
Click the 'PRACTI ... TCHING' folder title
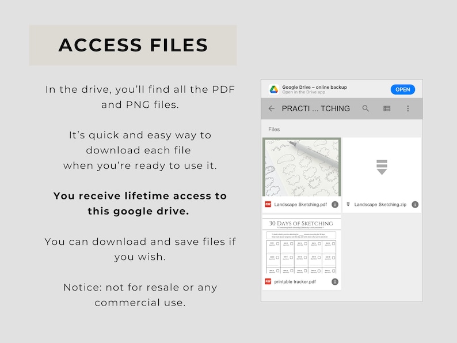point(315,108)
